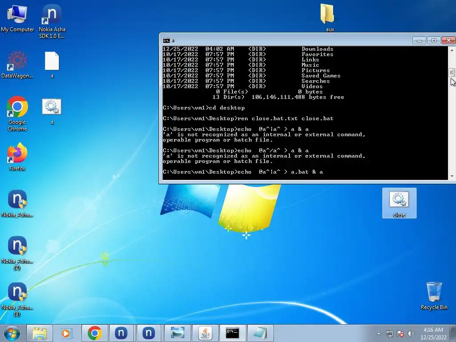Click 'ren close.bat.txt close.bat' line
This screenshot has height=342, width=456.
[248, 118]
